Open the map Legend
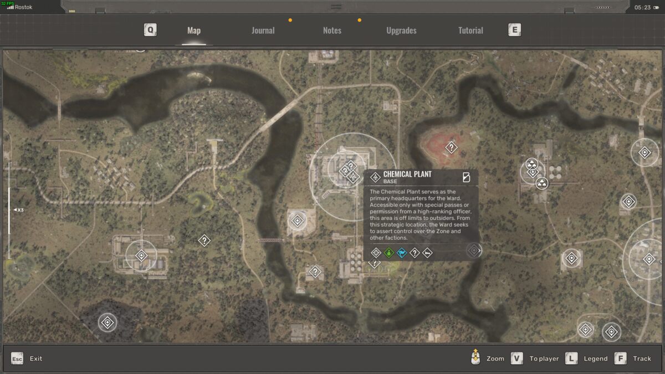 [595, 358]
